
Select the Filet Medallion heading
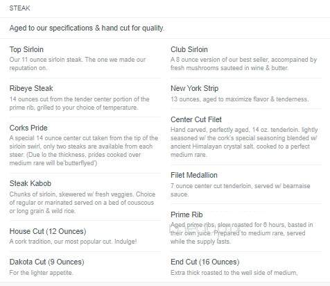[194, 175]
